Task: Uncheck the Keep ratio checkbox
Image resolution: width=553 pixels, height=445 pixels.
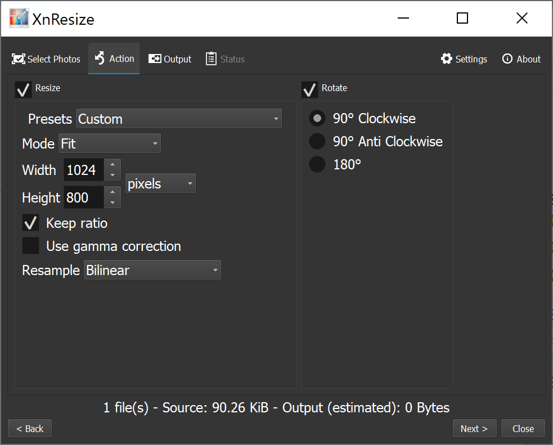Action: (30, 223)
